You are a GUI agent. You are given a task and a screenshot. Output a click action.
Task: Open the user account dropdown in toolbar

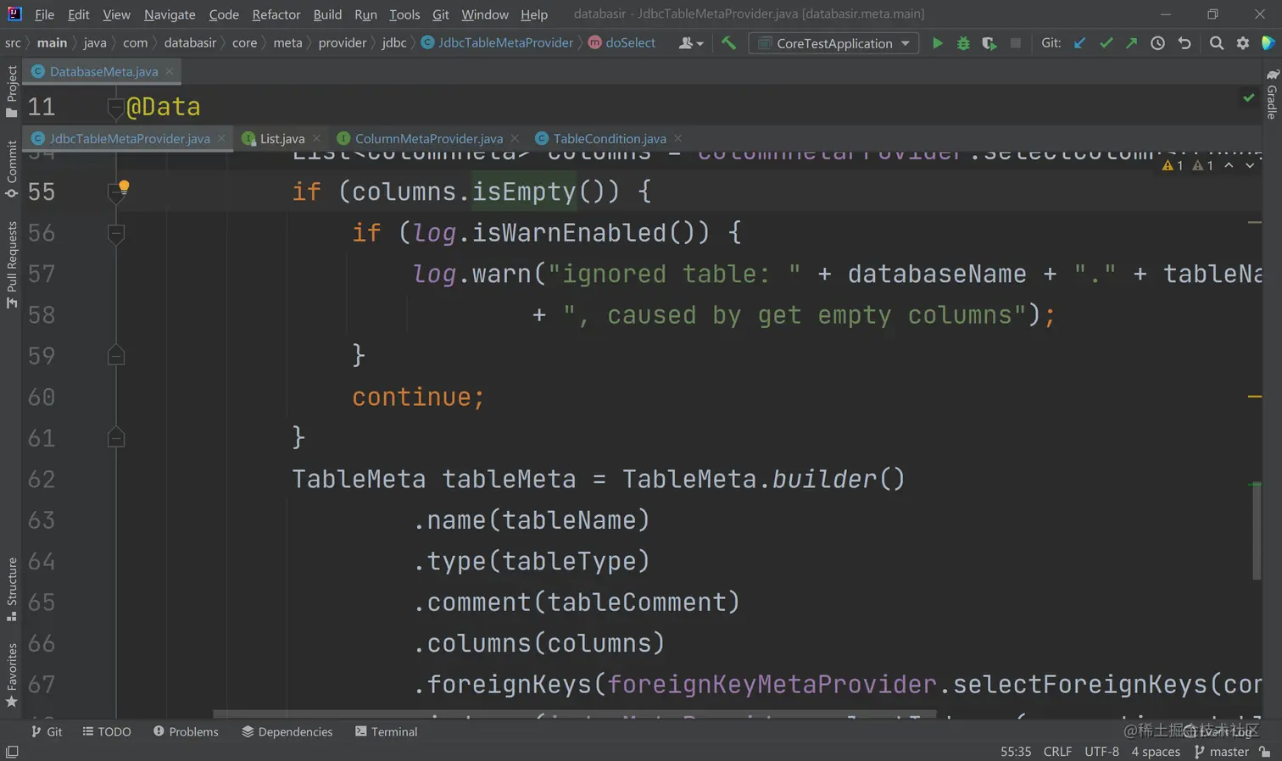coord(691,43)
